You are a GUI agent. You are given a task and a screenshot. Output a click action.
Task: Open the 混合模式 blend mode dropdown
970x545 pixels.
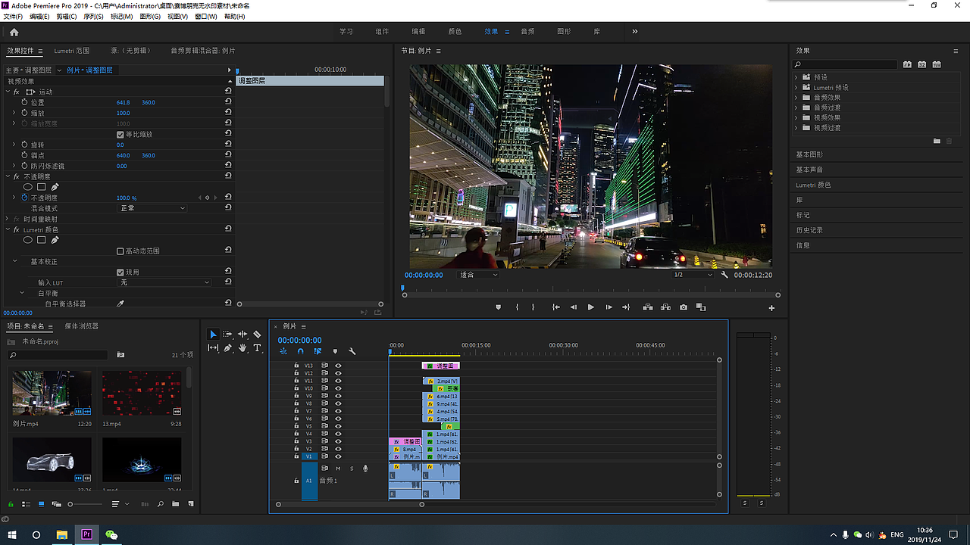pos(152,208)
